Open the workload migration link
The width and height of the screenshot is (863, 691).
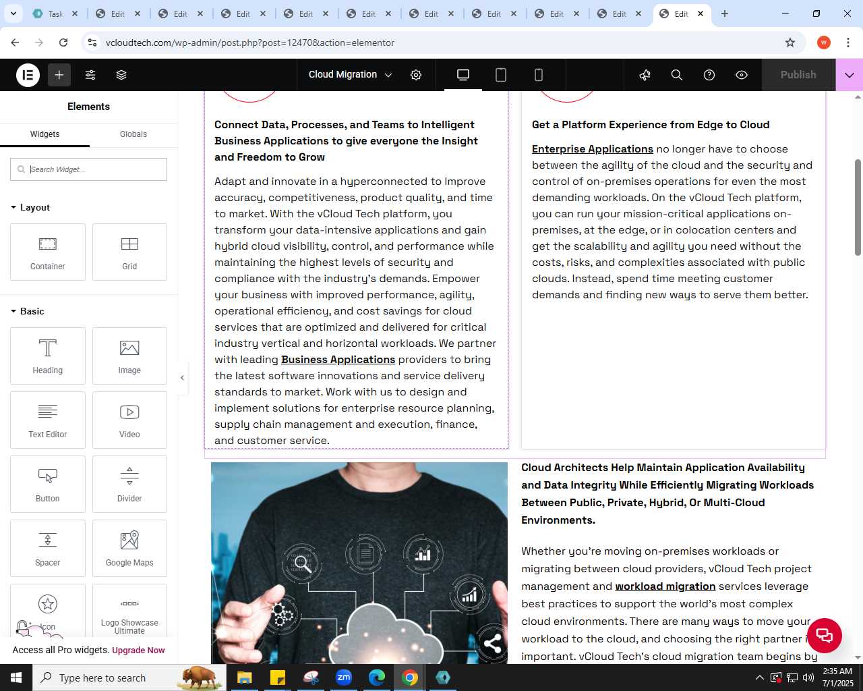click(665, 586)
